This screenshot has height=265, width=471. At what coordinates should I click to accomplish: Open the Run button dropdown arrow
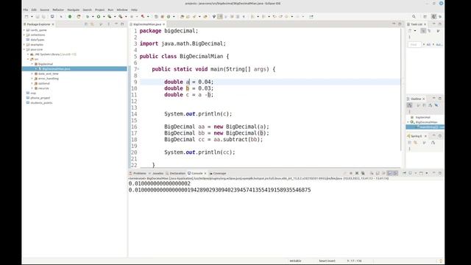104,16
